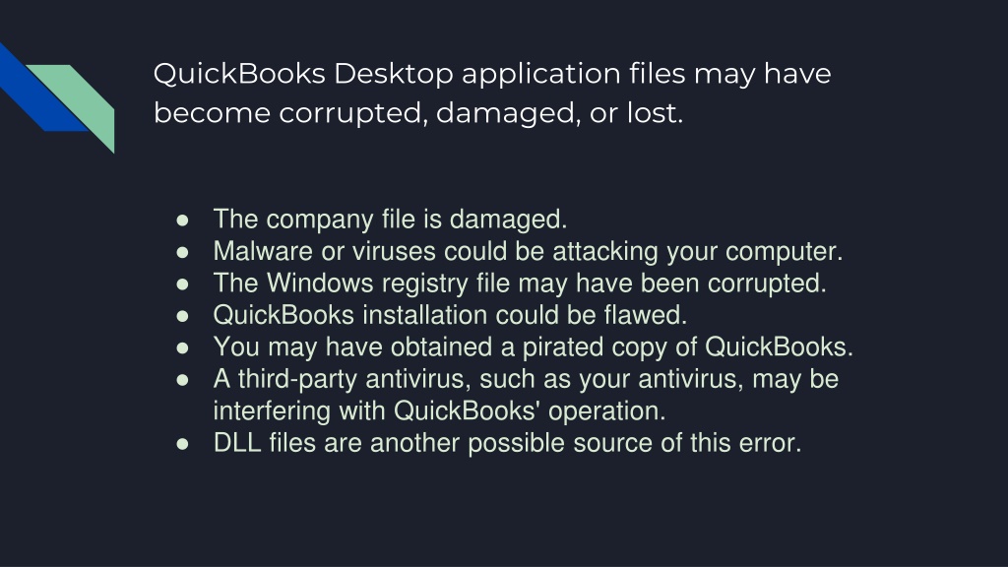Click bullet dot before 'QuickBooks installation'
Image resolution: width=1008 pixels, height=567 pixels.
(182, 316)
